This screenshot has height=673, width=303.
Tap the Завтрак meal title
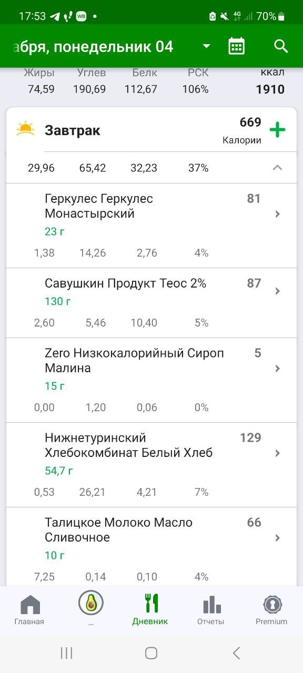pos(73,130)
